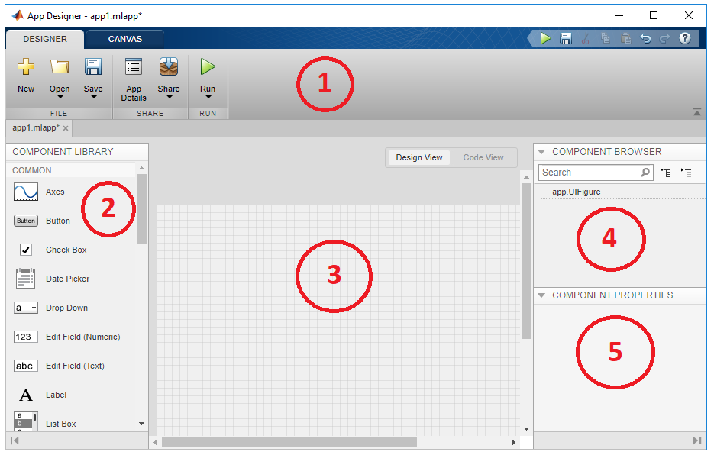
Task: Click the Search field in Component Browser
Action: [588, 173]
